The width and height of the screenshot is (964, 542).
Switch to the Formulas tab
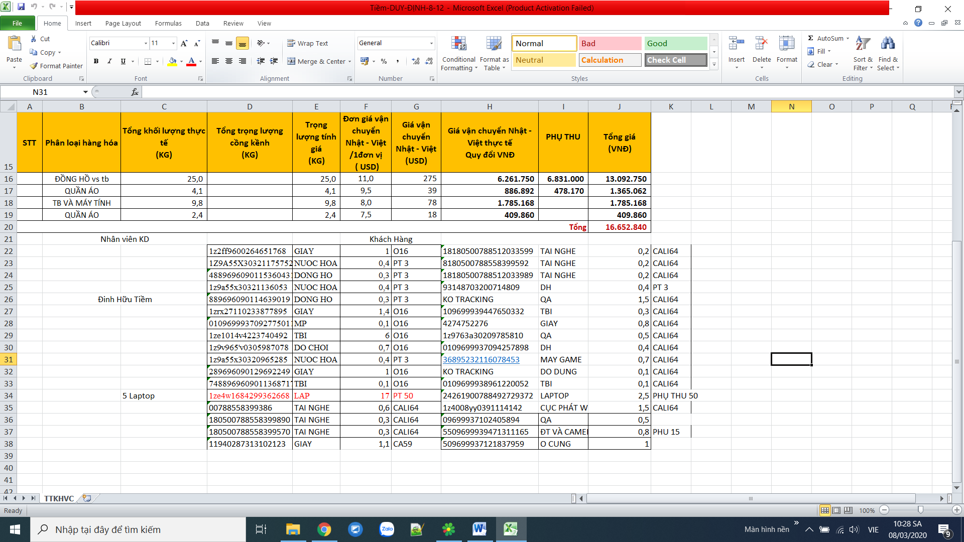click(x=168, y=23)
